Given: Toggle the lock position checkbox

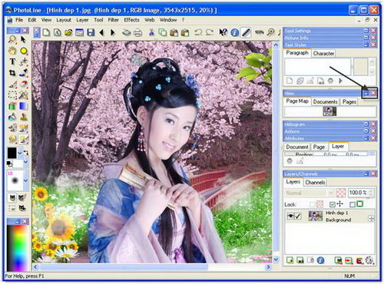Looking at the screenshot, I should tap(332, 204).
